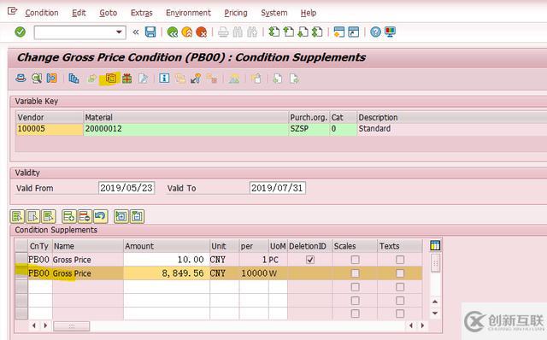Go to previous page icon

(289, 32)
